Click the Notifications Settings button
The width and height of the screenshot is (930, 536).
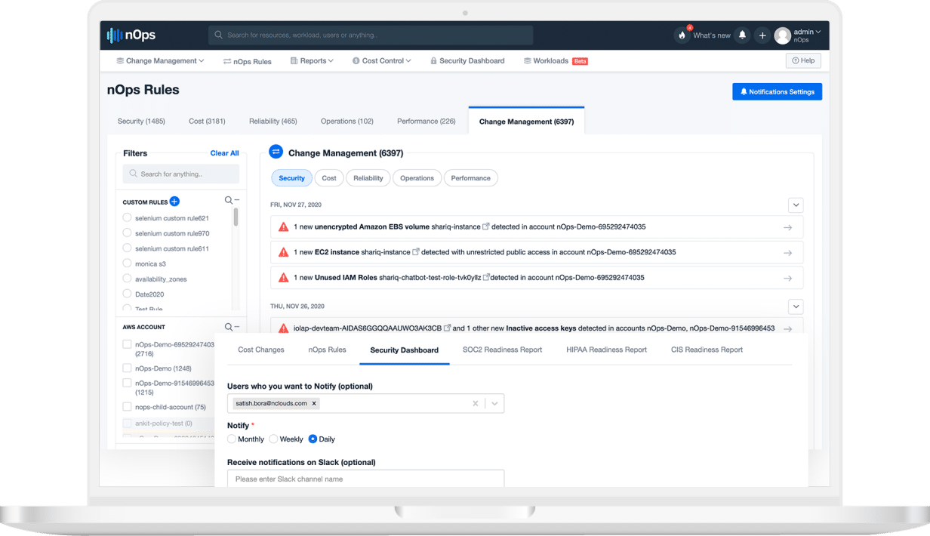pos(777,91)
